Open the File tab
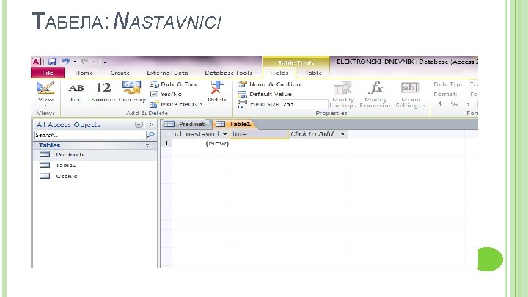This screenshot has width=528, height=297. point(48,73)
